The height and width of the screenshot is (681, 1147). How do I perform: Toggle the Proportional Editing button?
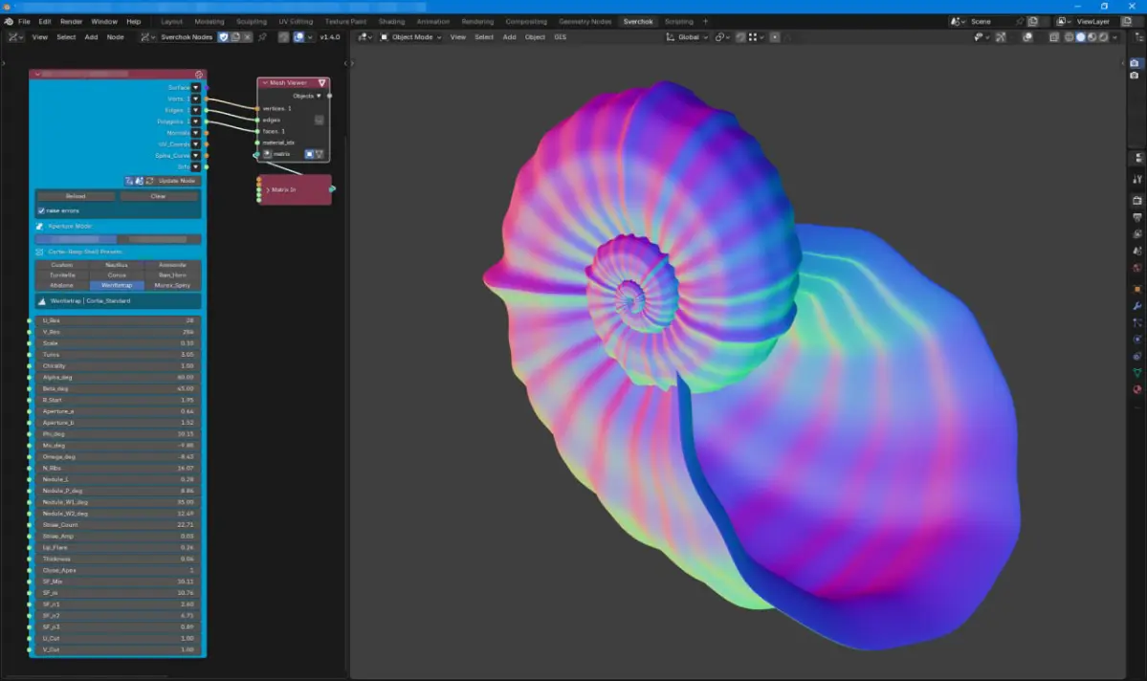click(775, 37)
